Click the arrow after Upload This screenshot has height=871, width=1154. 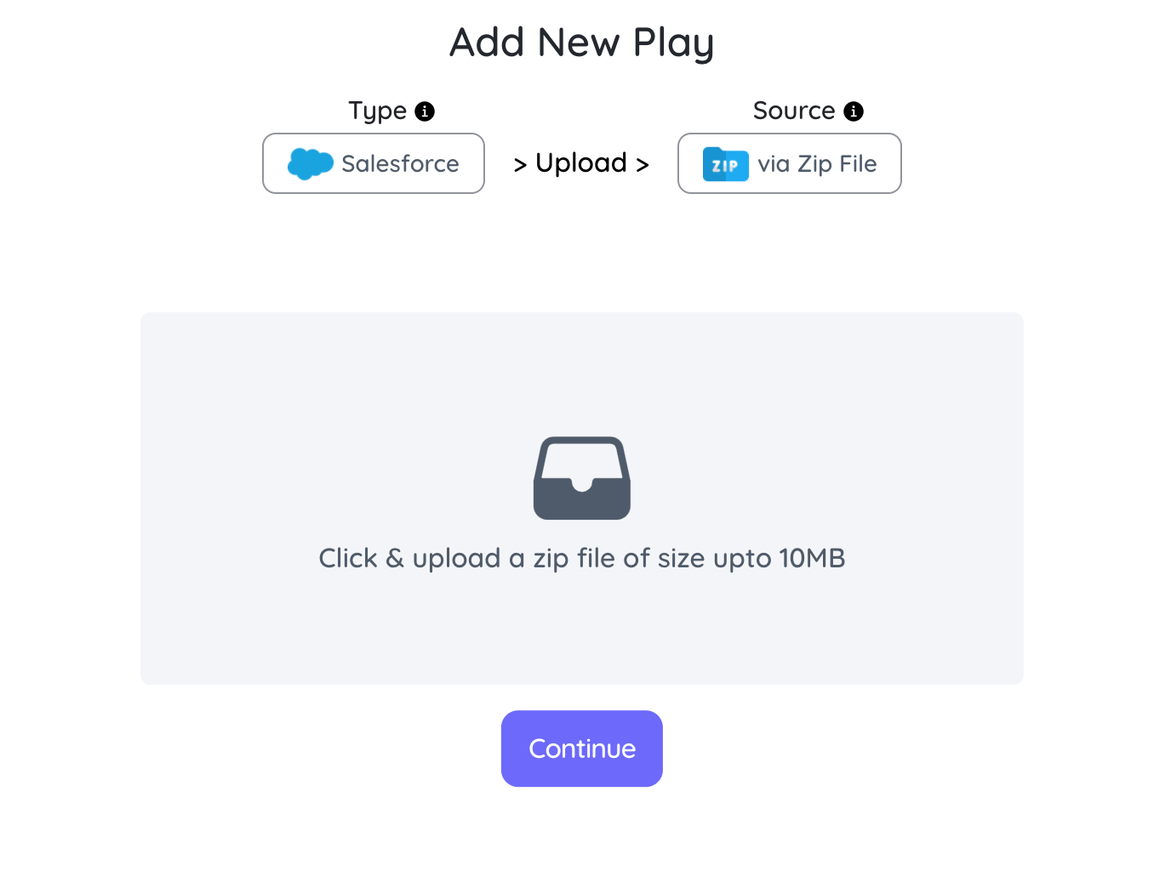click(x=643, y=165)
